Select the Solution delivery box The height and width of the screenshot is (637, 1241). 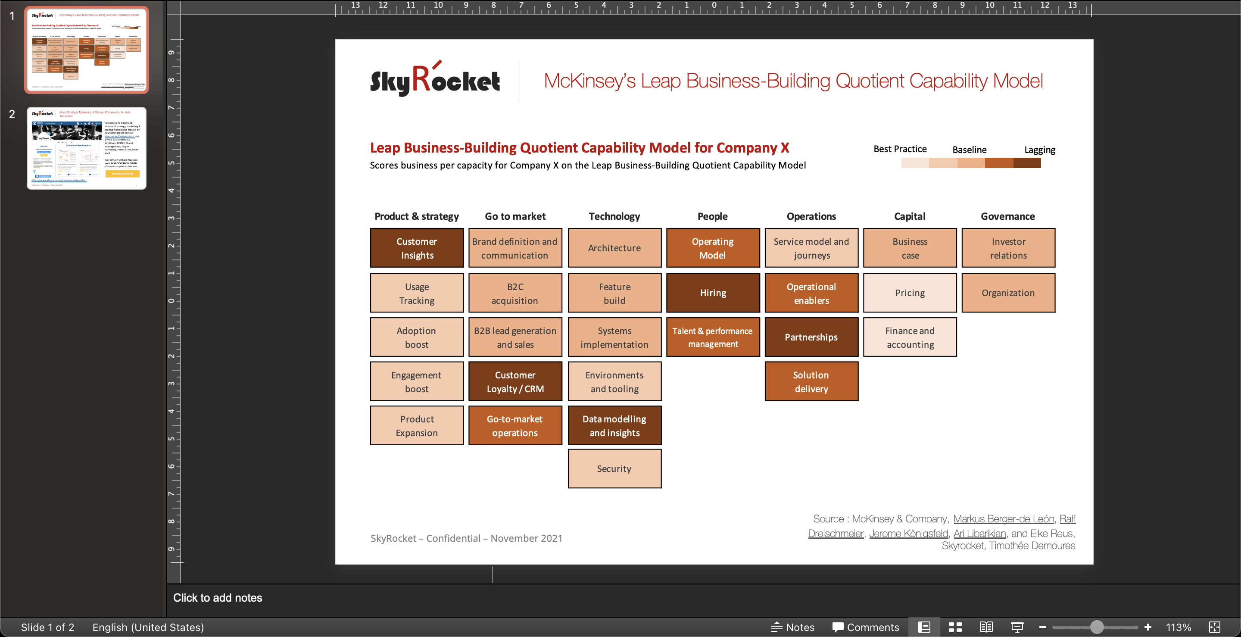click(x=811, y=381)
